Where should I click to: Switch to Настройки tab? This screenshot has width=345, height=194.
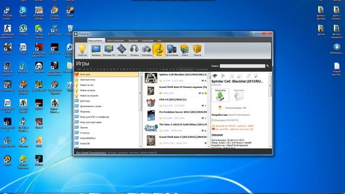point(147,40)
